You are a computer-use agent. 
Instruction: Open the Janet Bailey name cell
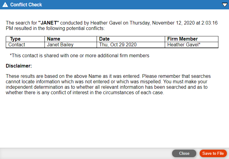click(x=71, y=45)
